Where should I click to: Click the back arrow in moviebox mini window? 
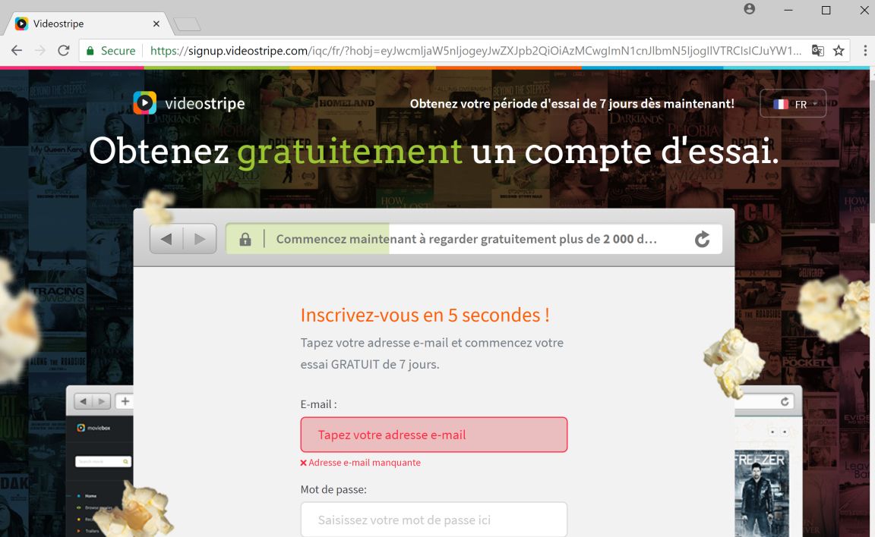pyautogui.click(x=83, y=401)
